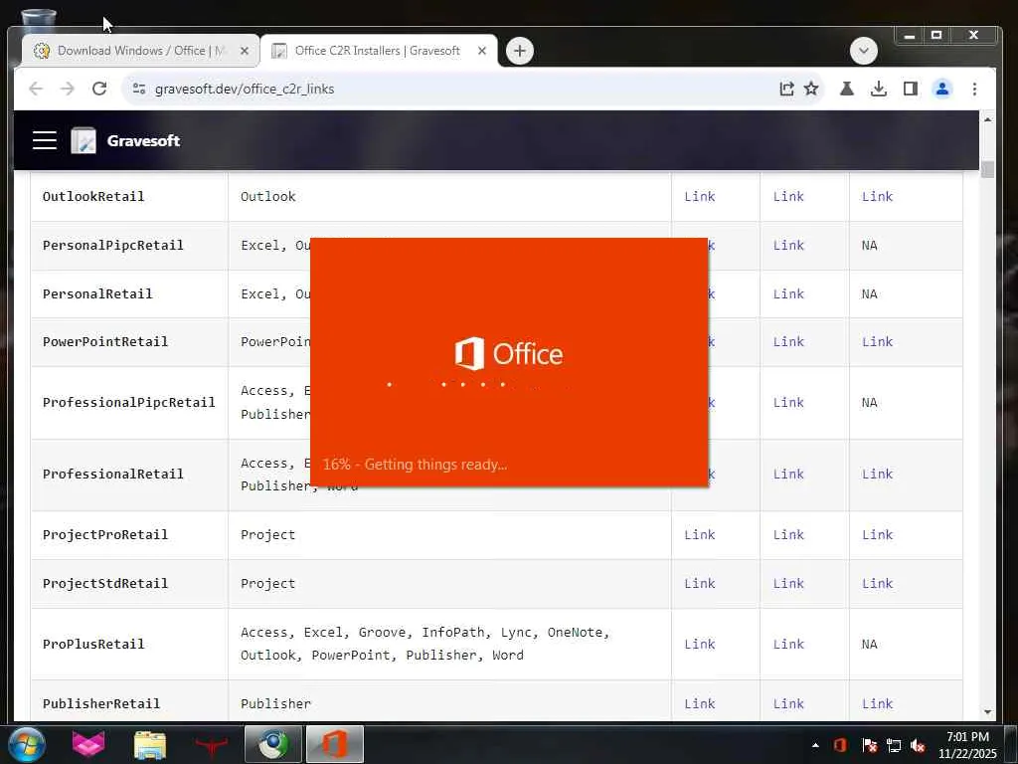Switch to Download Windows / Office tab
The width and height of the screenshot is (1018, 764).
point(140,51)
